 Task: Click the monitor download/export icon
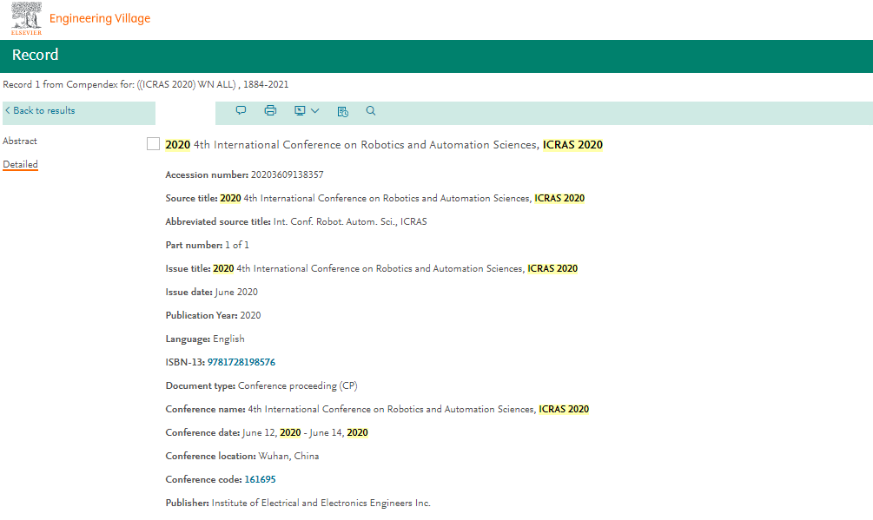tap(300, 110)
